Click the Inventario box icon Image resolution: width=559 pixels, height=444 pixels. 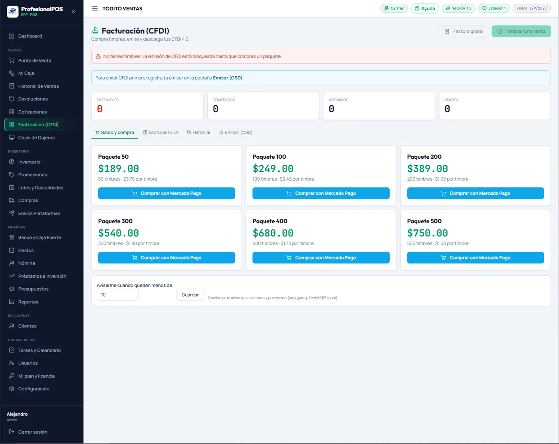click(x=12, y=162)
